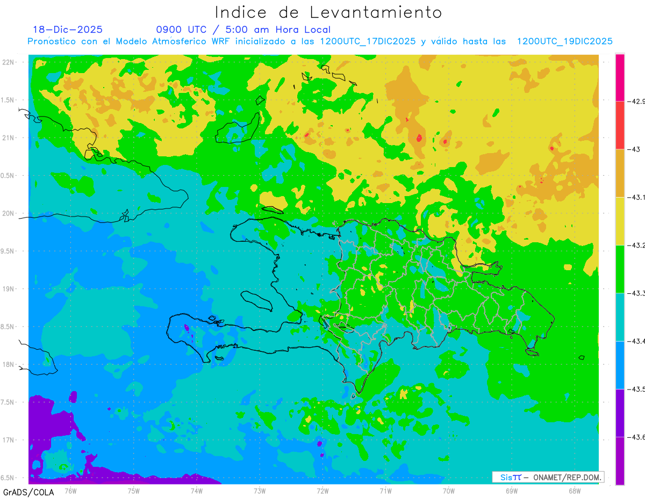Click the "Pronostico con el Modelo Atmosferico WRF" subtitle line

[x=320, y=41]
